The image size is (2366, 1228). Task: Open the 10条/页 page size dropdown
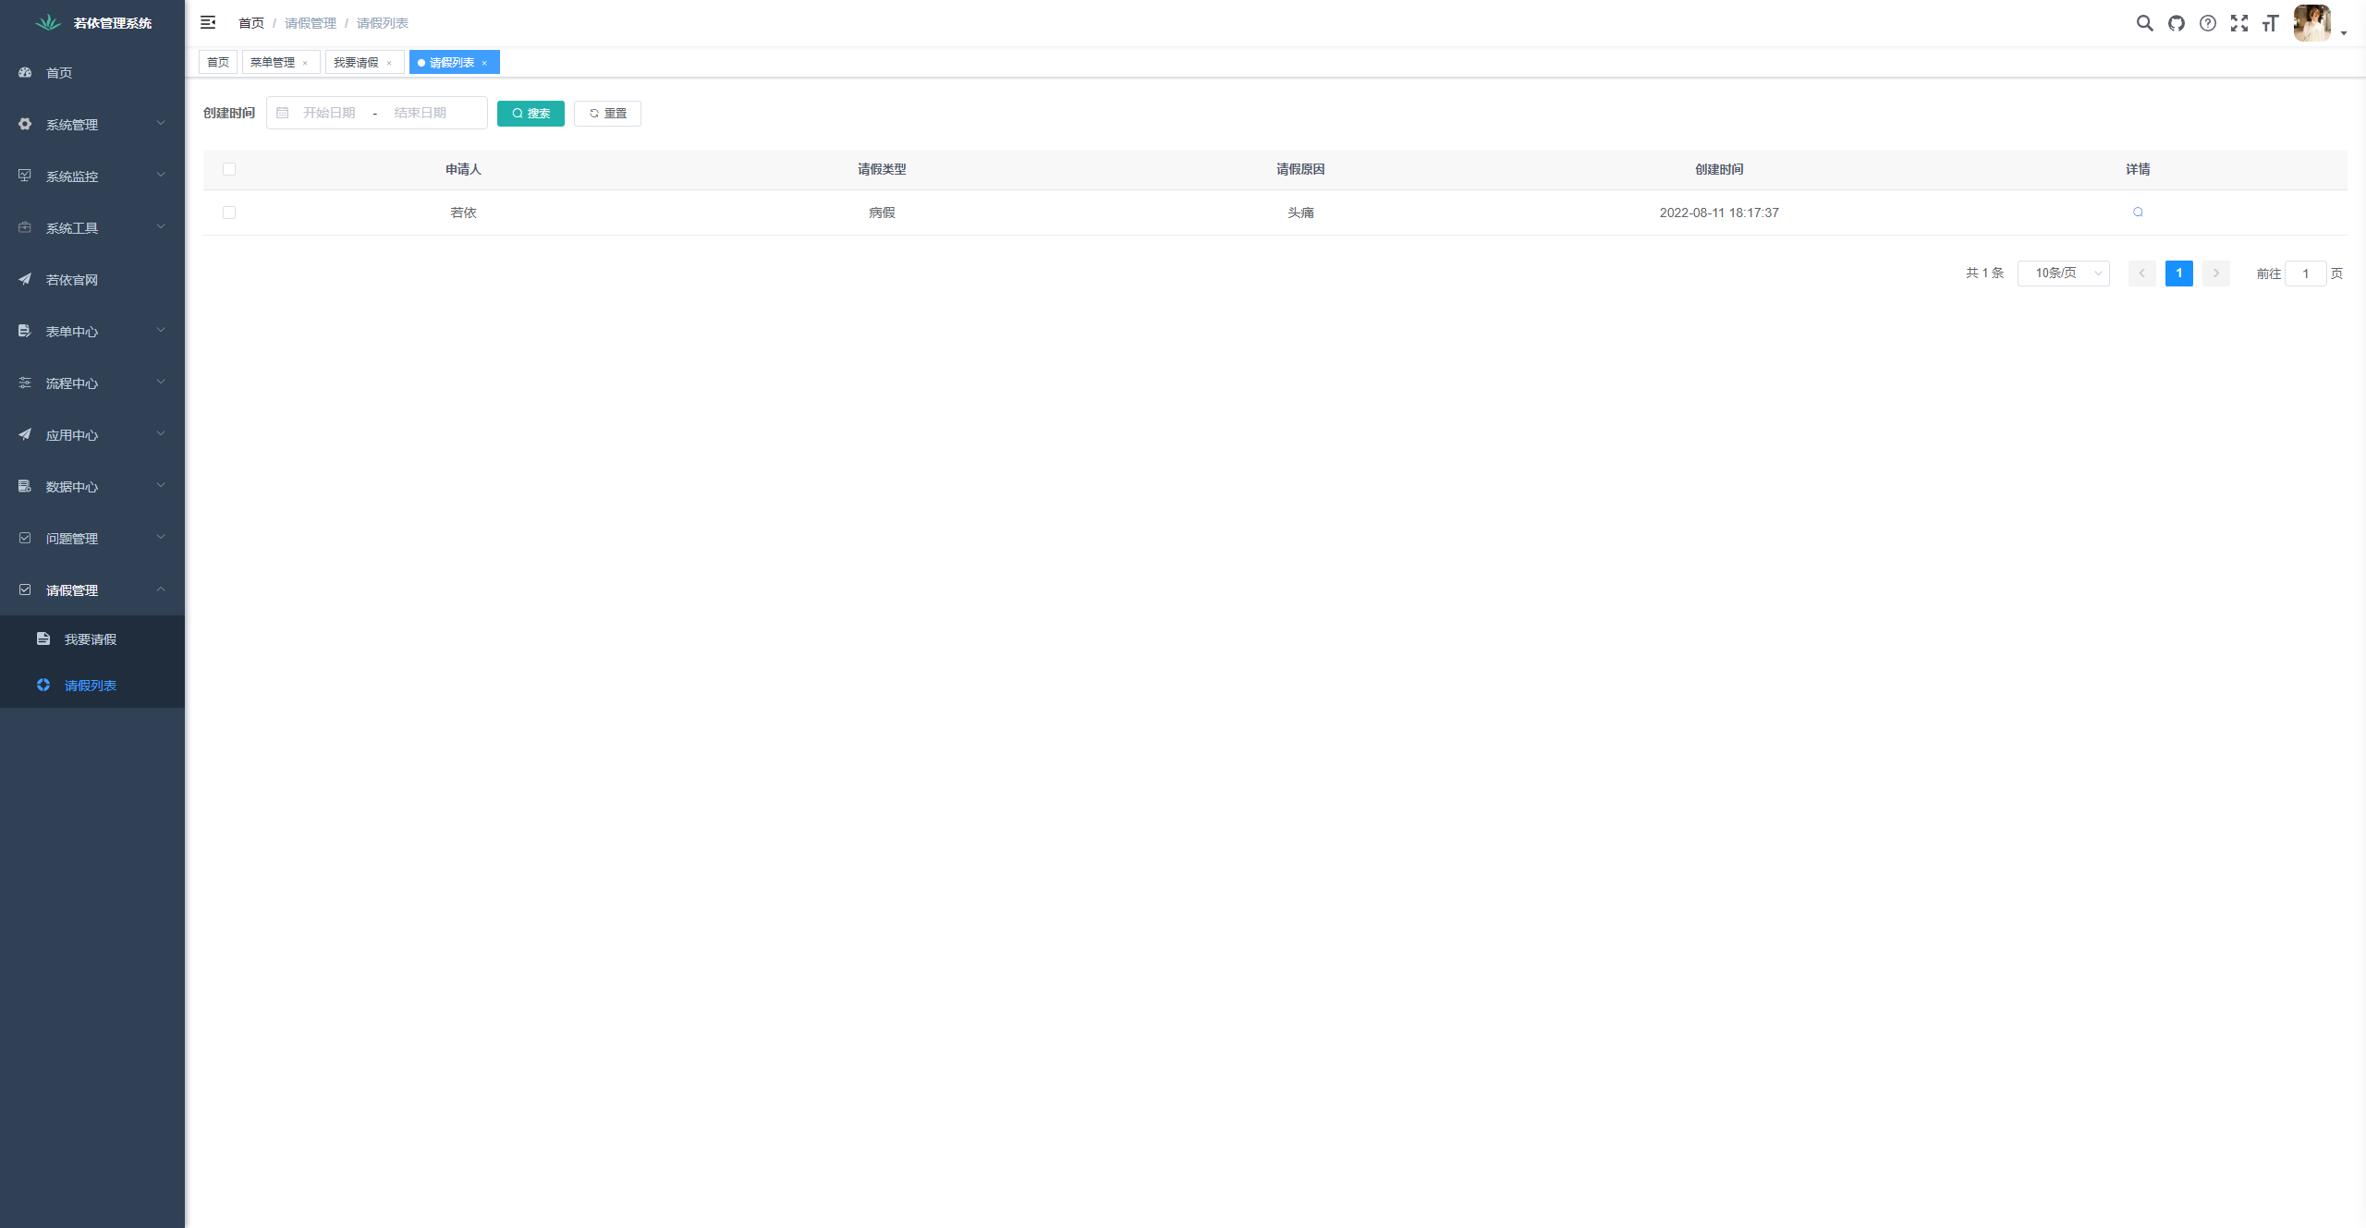(x=2063, y=274)
